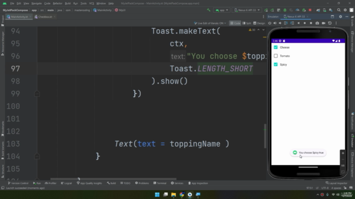Viewport: 355px width, 199px height.
Task: Open Chrome from the taskbar
Action: (182, 195)
